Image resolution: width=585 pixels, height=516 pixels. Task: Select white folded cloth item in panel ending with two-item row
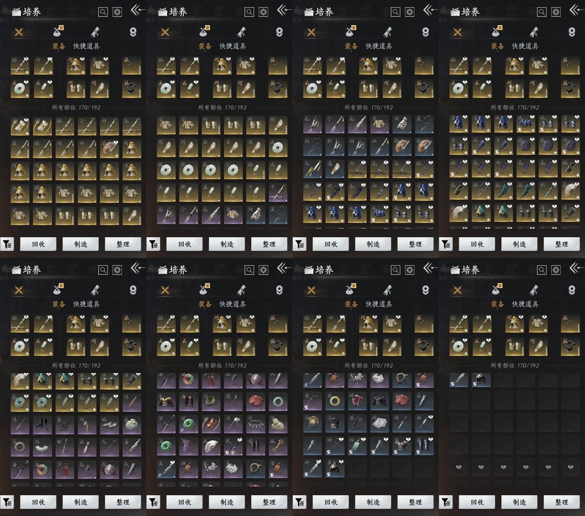point(380,424)
